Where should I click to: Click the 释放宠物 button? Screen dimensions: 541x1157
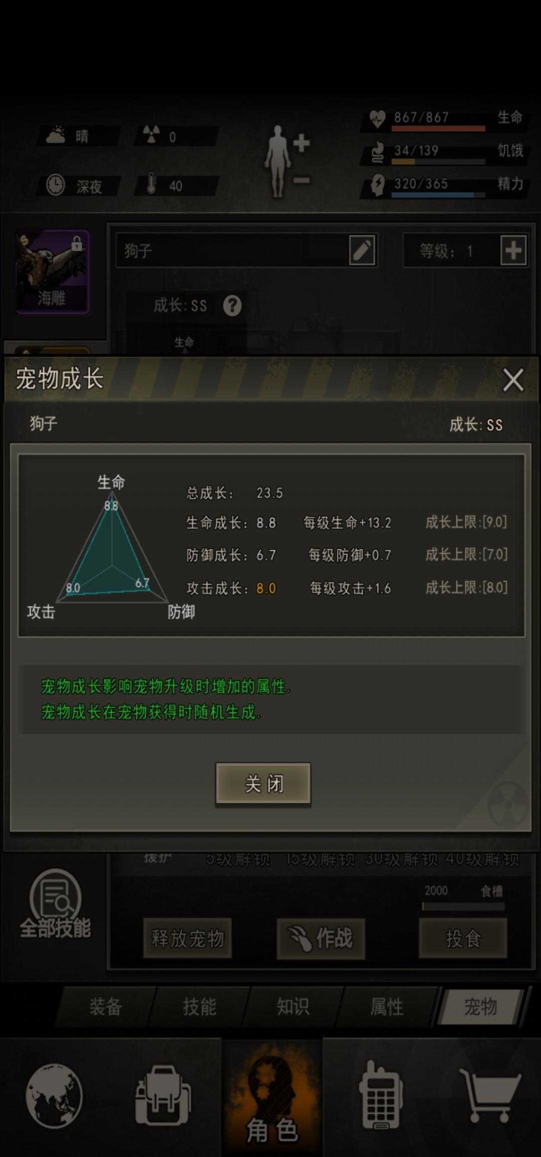pyautogui.click(x=188, y=939)
